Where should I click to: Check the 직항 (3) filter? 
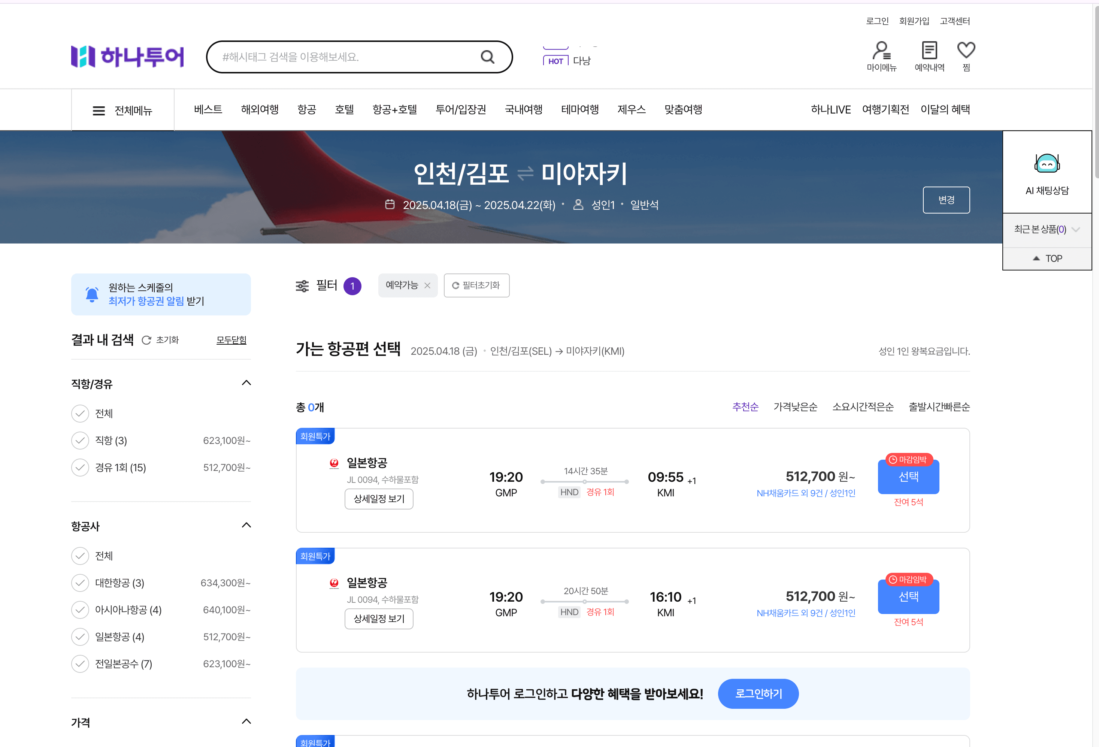pos(81,441)
